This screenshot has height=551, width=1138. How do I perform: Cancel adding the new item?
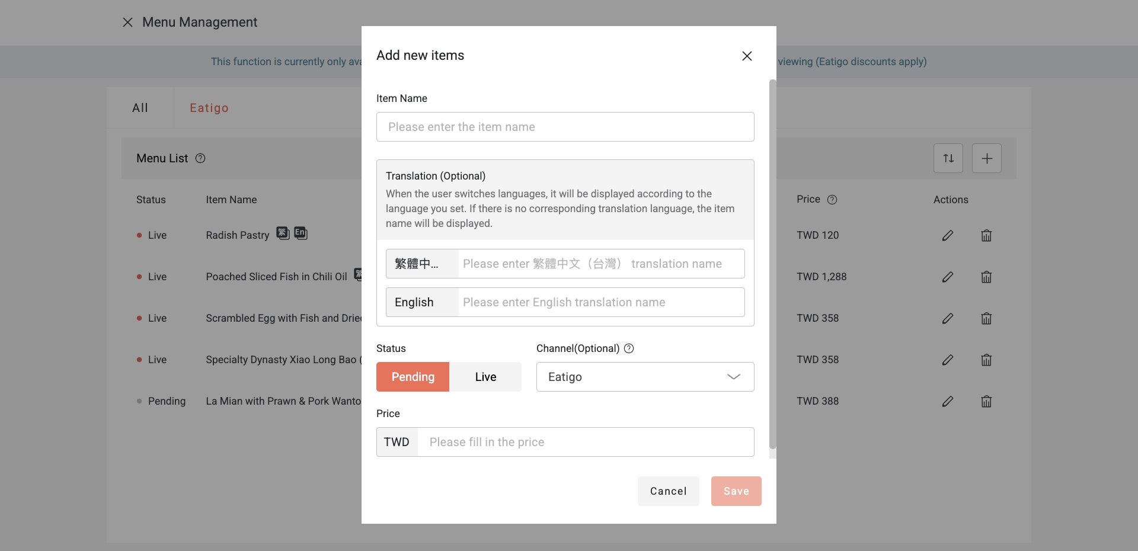(x=668, y=491)
